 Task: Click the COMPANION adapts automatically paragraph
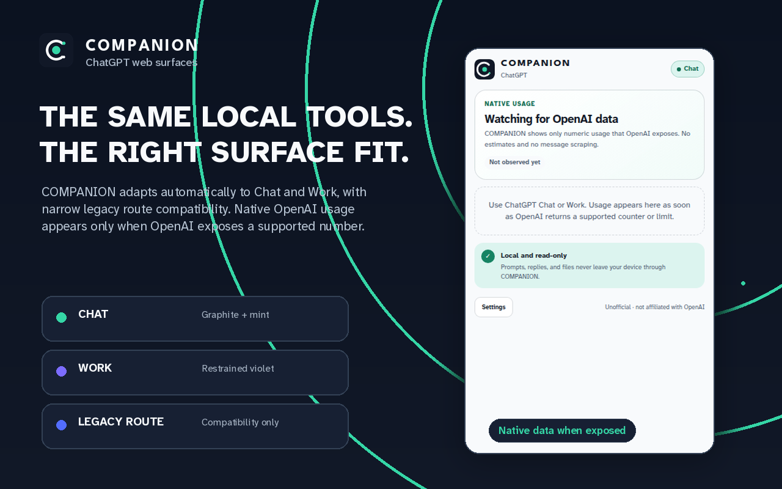(204, 209)
